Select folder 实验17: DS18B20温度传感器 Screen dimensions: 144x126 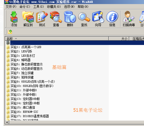pyautogui.click(x=28, y=116)
